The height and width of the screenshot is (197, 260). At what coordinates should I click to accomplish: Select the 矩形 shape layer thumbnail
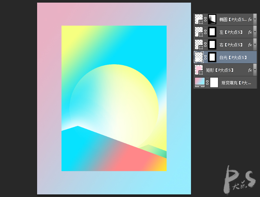coord(199,70)
